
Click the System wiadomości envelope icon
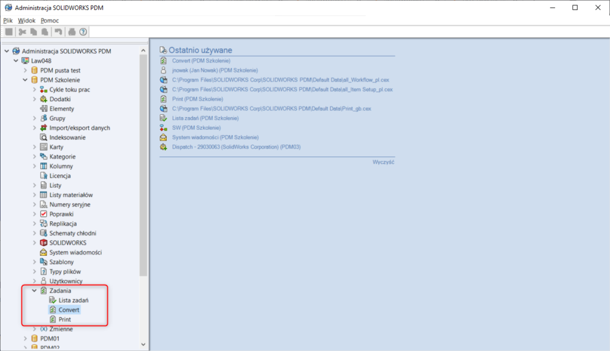coord(43,252)
